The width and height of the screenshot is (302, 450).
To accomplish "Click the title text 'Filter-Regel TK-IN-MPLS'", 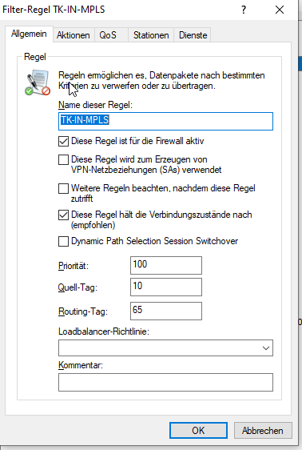I will (54, 10).
